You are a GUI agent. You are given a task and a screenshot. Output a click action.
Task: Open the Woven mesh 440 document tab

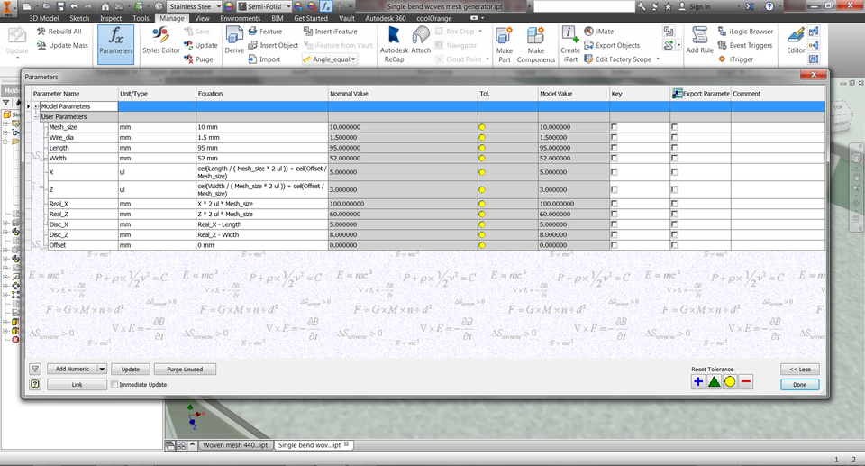click(x=233, y=445)
